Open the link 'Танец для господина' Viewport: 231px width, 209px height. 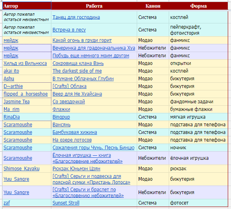[x=76, y=17]
